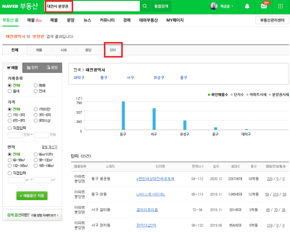This screenshot has width=290, height=232.
Task: Click the 통합검색 button
Action: point(161,6)
